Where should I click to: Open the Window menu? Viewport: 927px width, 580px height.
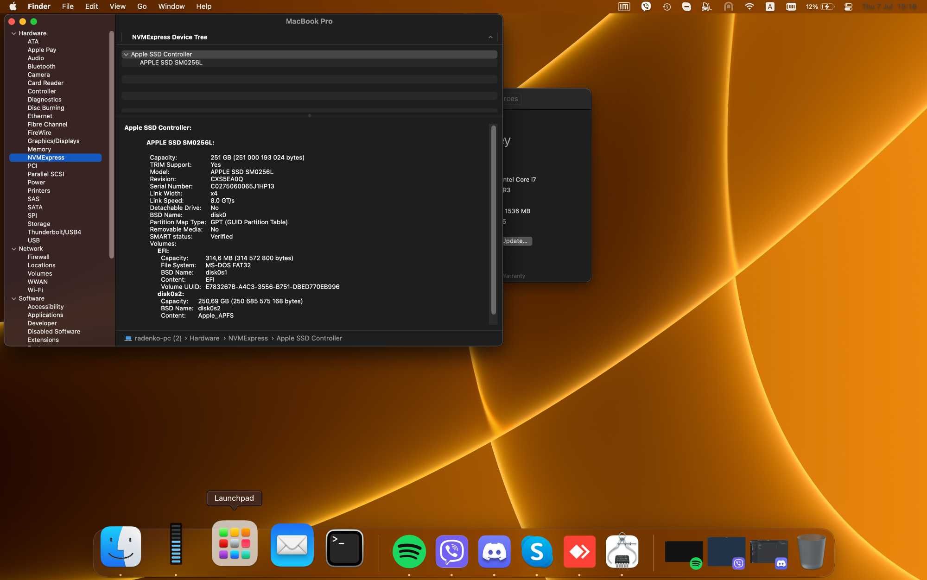[171, 6]
